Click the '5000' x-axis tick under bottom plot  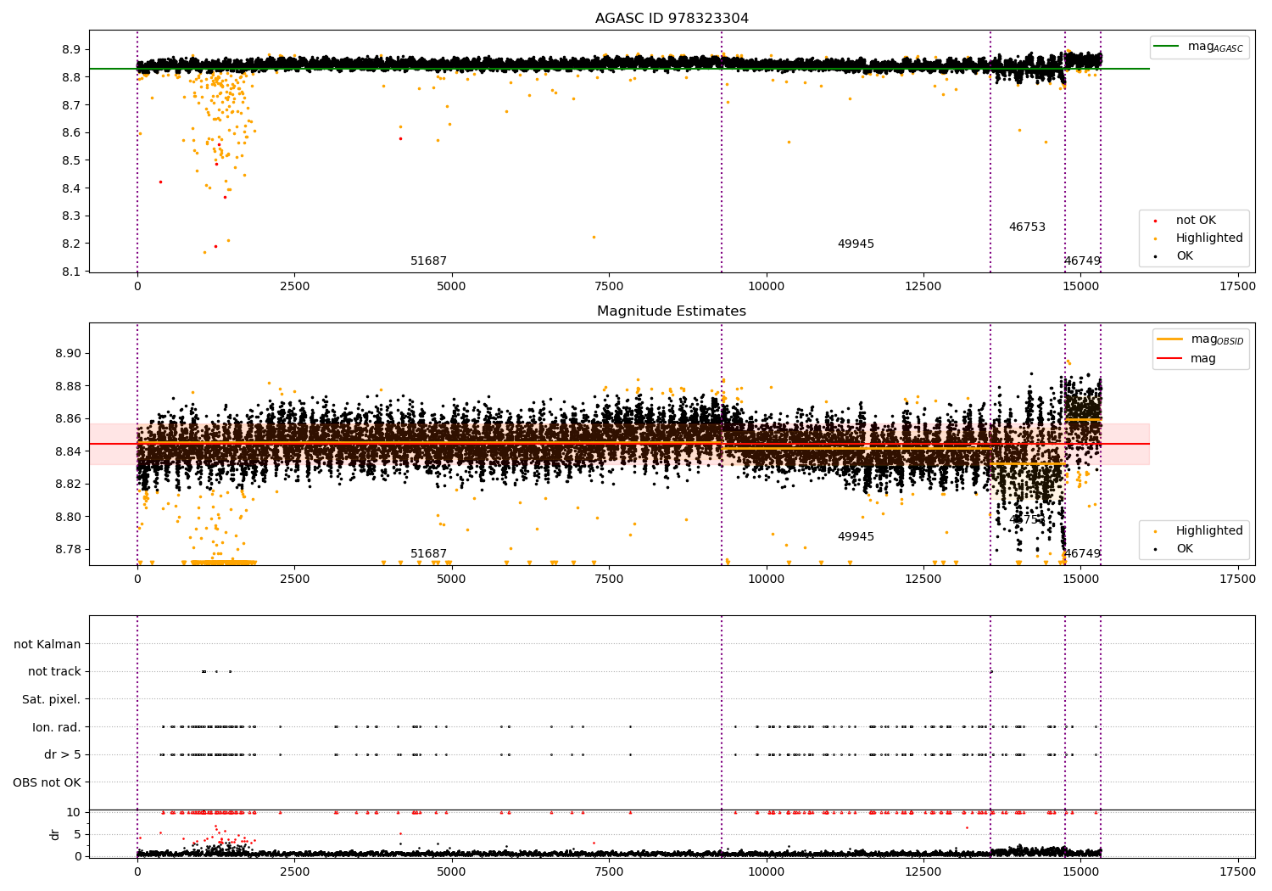click(x=451, y=872)
